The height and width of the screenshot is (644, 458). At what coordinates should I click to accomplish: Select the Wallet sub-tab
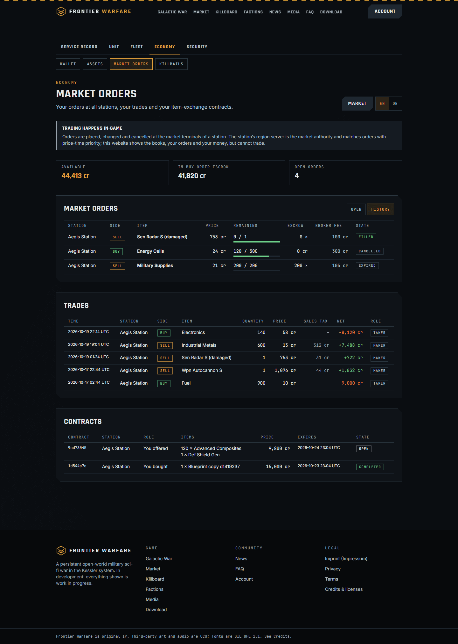pyautogui.click(x=68, y=64)
